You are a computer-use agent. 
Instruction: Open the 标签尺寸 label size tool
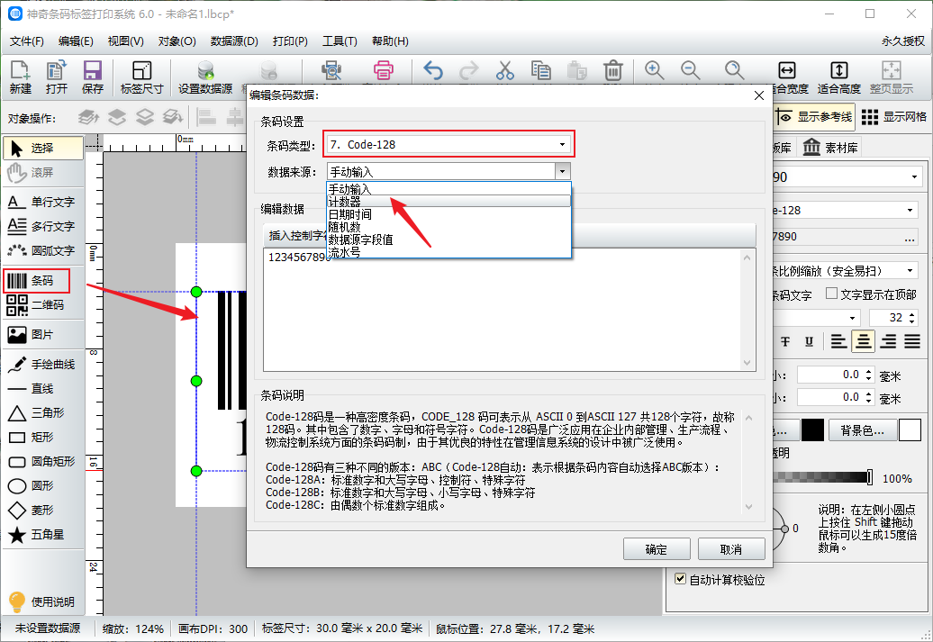click(141, 77)
